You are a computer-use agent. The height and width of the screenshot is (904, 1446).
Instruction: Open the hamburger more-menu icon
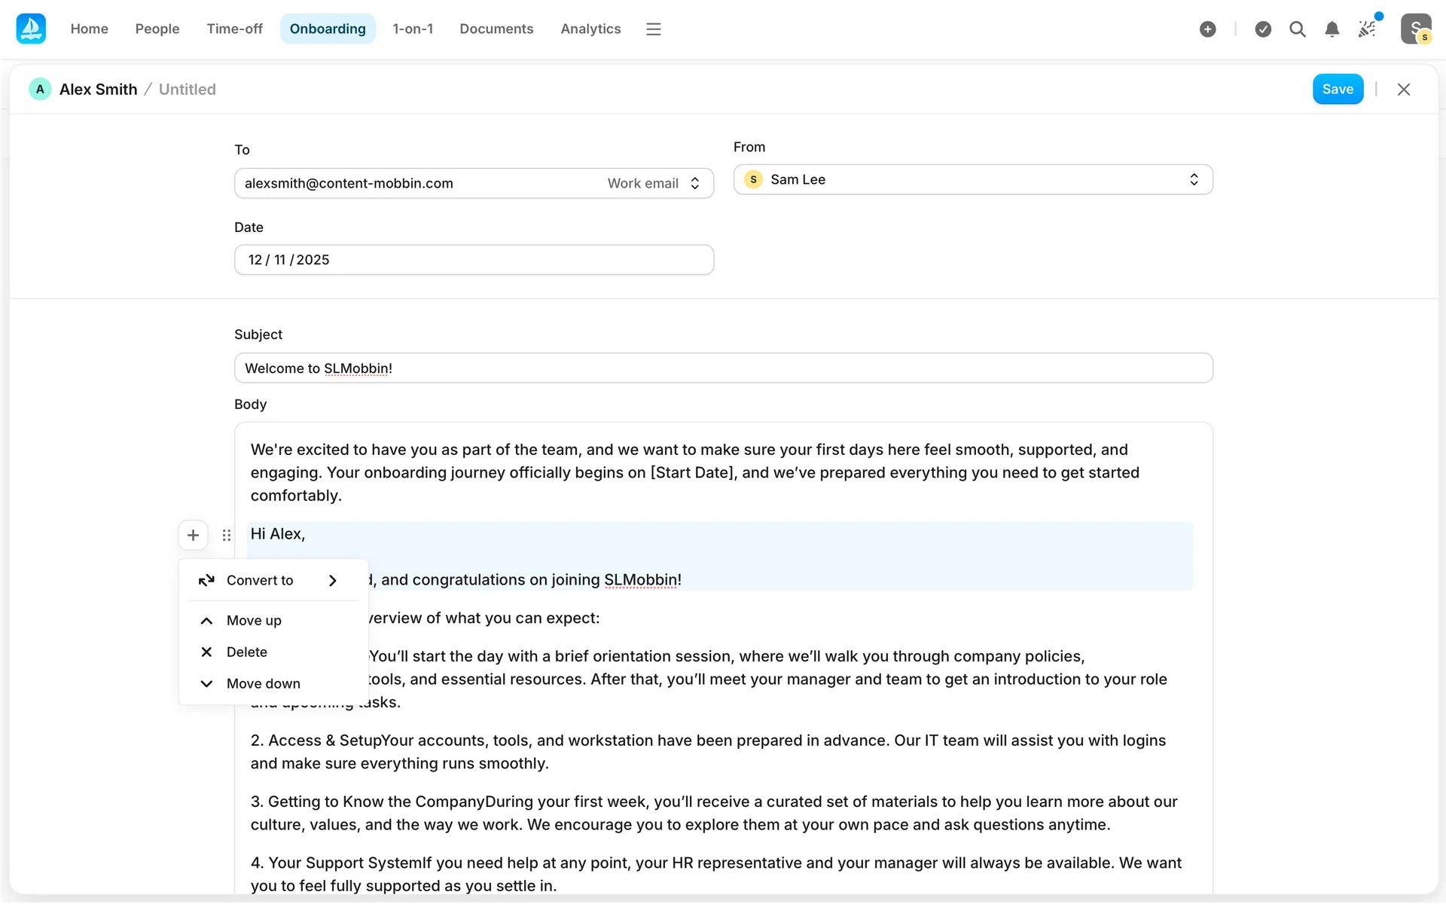point(653,29)
